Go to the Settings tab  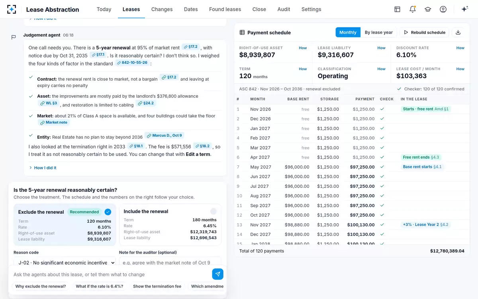click(x=311, y=9)
